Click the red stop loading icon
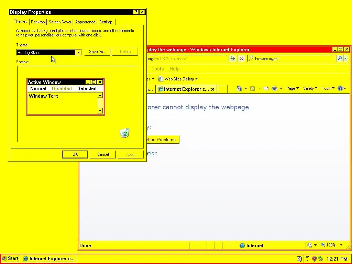 point(241,58)
